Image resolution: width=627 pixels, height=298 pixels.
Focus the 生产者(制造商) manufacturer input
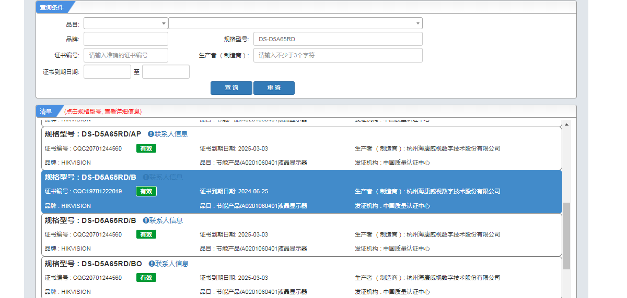[338, 55]
